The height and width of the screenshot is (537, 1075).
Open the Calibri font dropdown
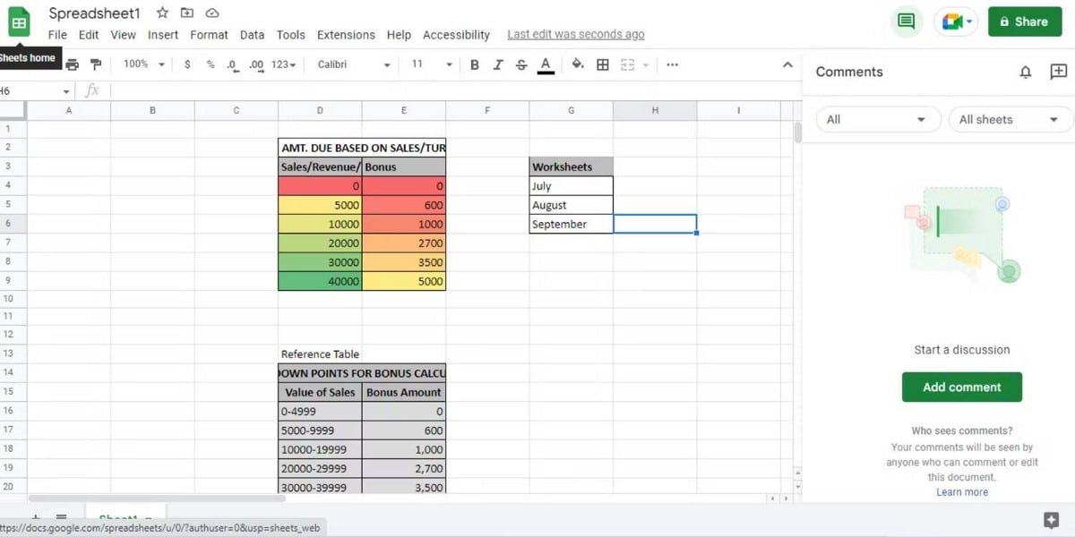(x=355, y=64)
